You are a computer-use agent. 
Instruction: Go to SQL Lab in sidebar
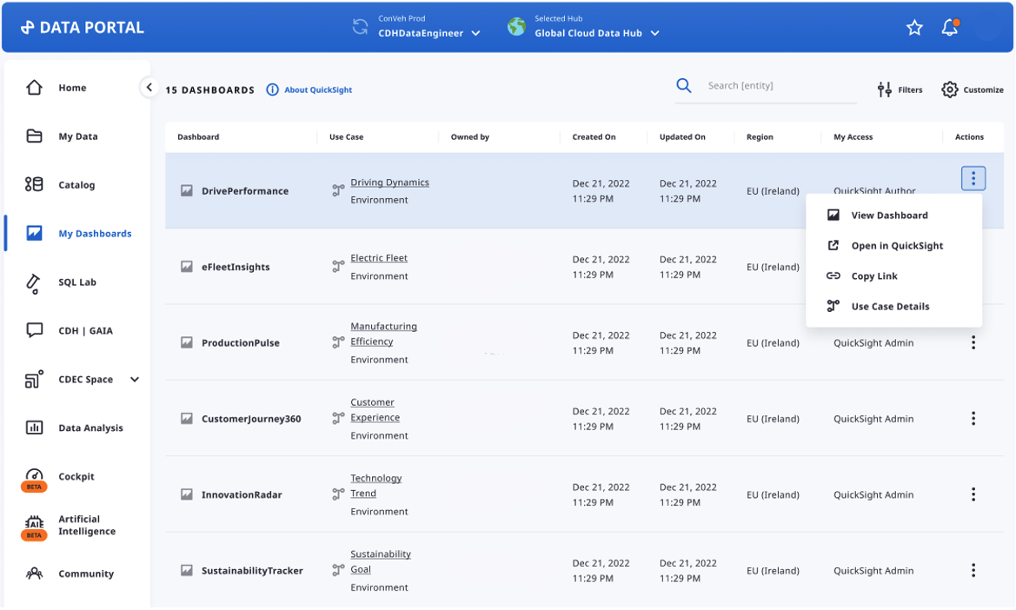[x=76, y=282]
